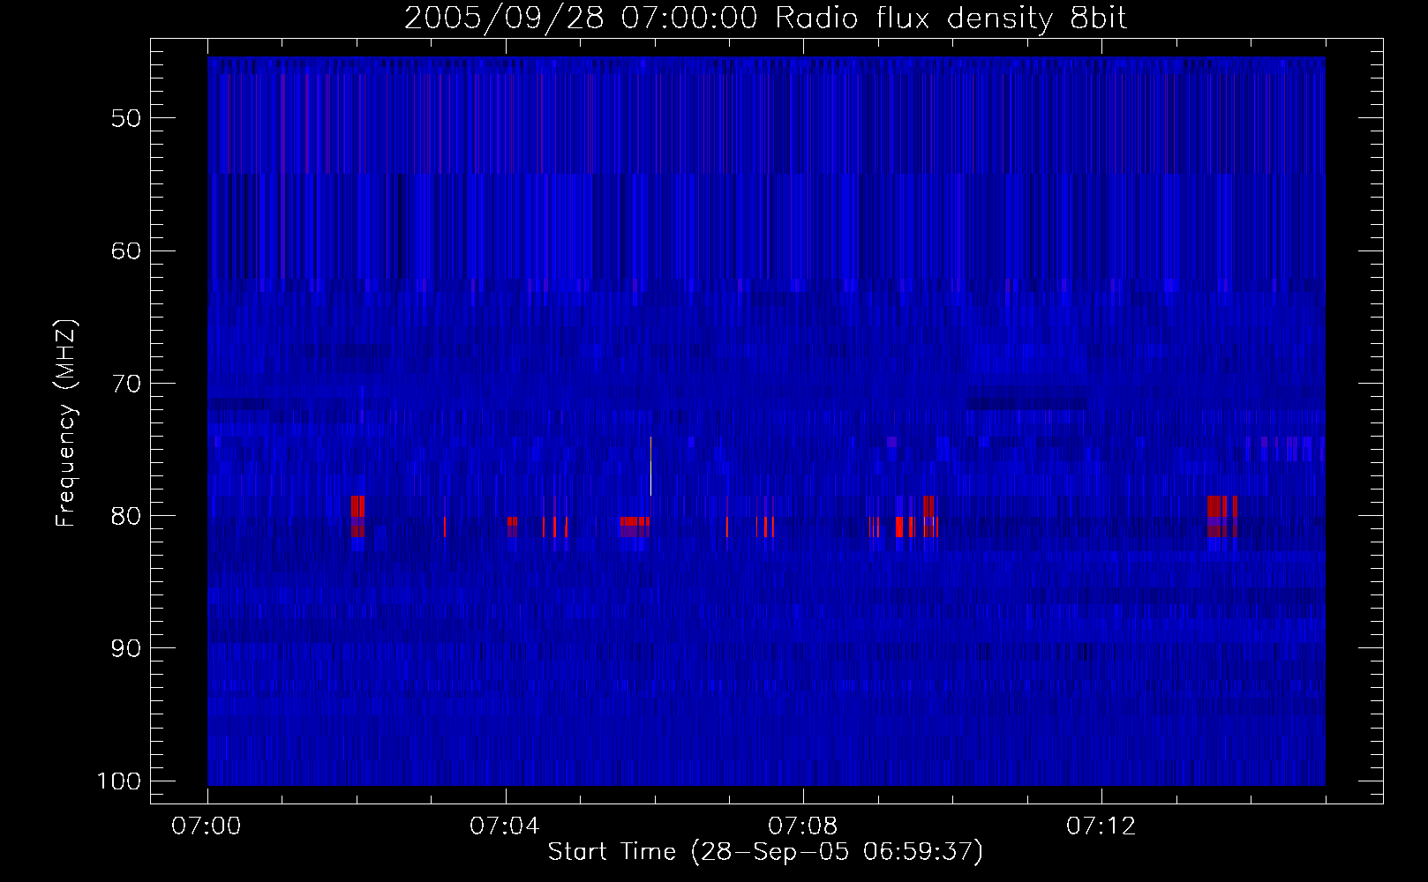Click the 80 frequency tick label
Viewport: 1428px width, 882px height.
126,516
